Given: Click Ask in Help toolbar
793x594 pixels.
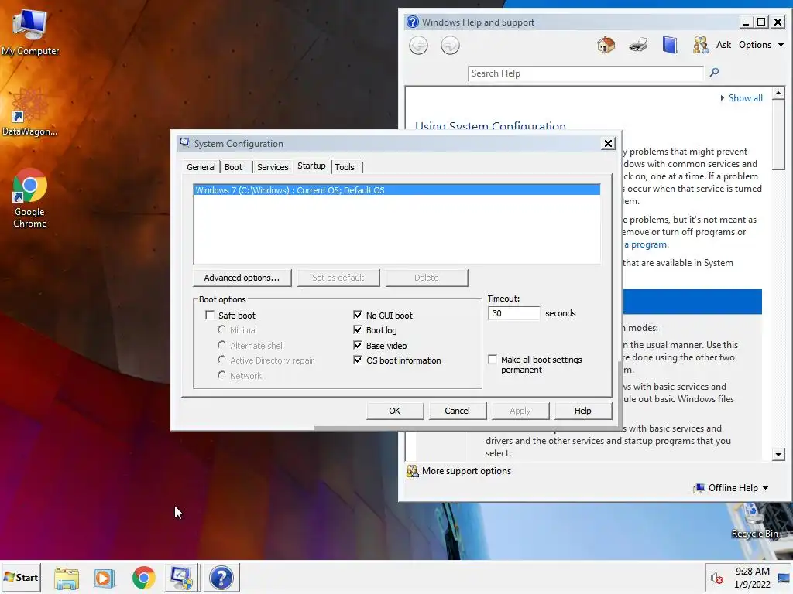Looking at the screenshot, I should click(x=724, y=45).
